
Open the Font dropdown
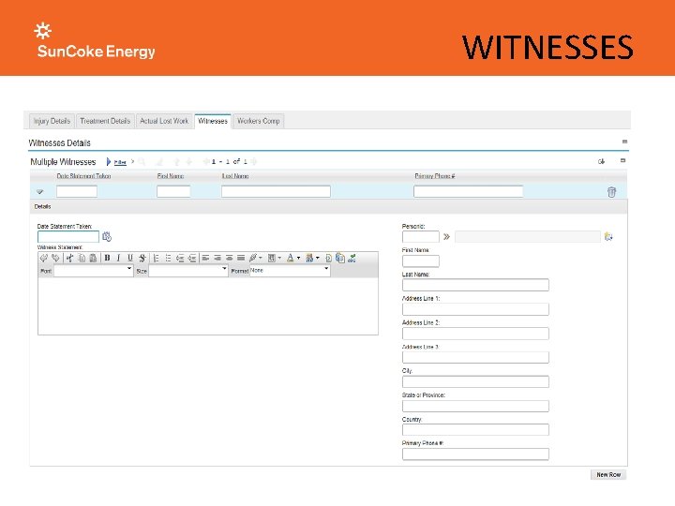(x=94, y=271)
